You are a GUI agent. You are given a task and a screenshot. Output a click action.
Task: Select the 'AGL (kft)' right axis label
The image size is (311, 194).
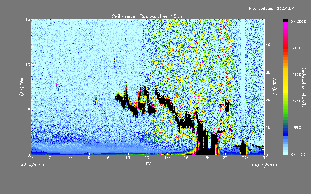(275, 87)
